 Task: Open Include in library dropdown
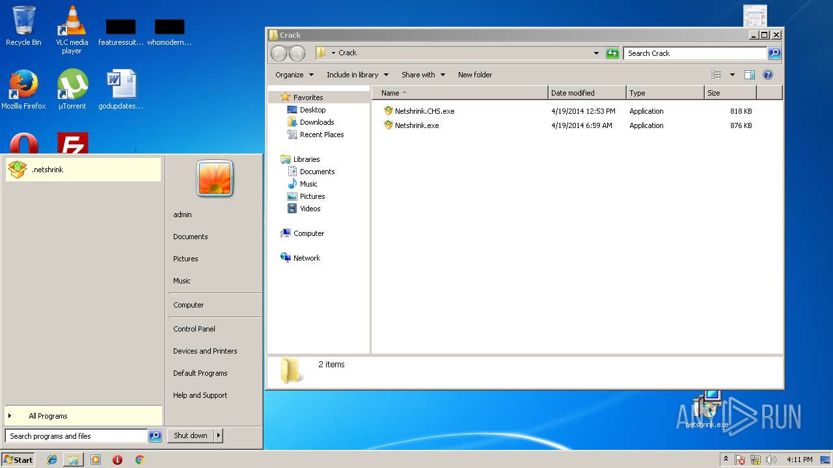[357, 75]
